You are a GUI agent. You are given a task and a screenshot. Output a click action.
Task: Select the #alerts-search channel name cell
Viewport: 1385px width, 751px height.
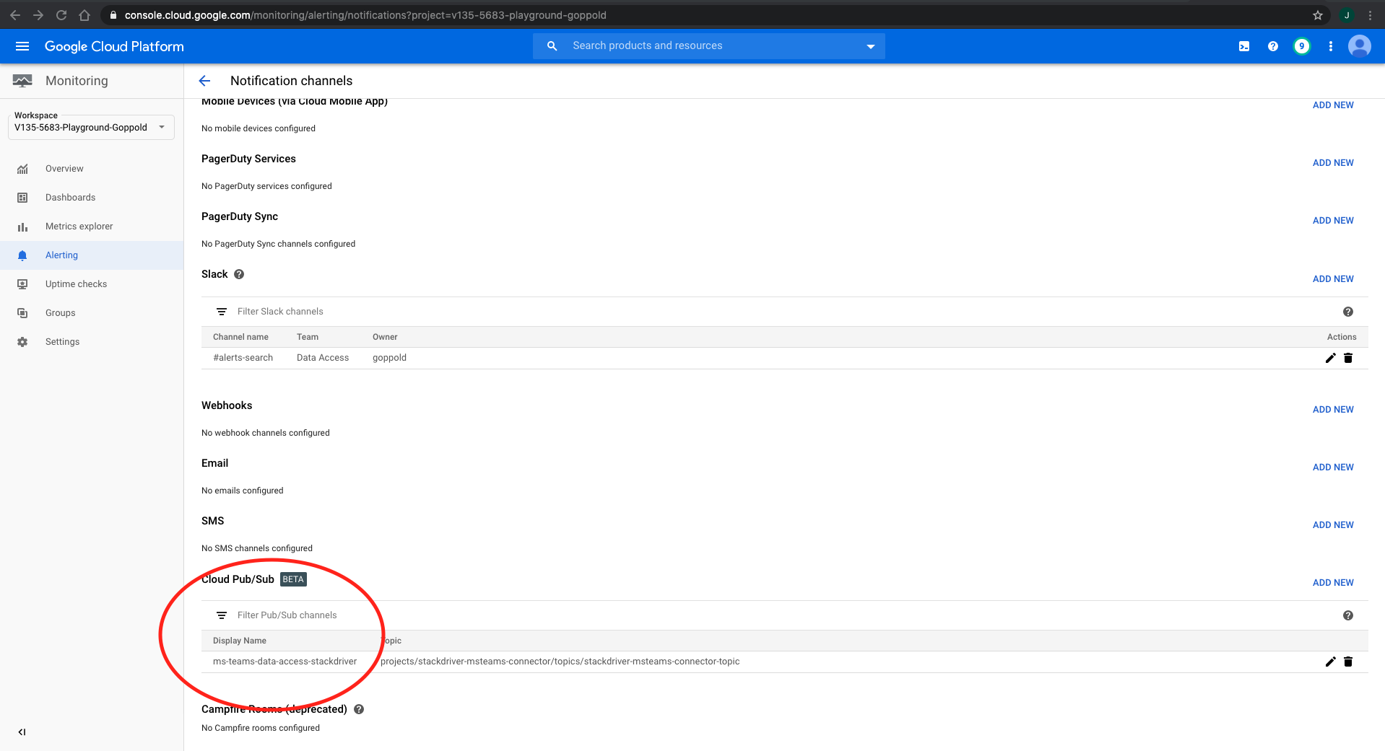243,358
